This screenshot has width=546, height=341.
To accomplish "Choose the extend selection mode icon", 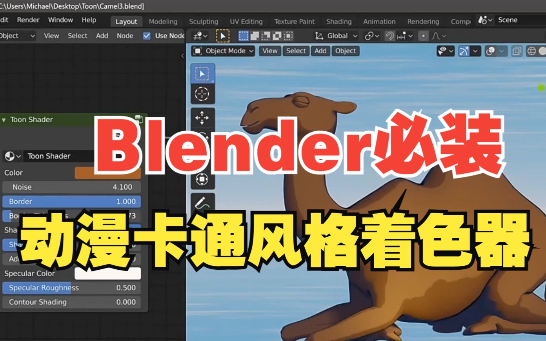I will (255, 36).
